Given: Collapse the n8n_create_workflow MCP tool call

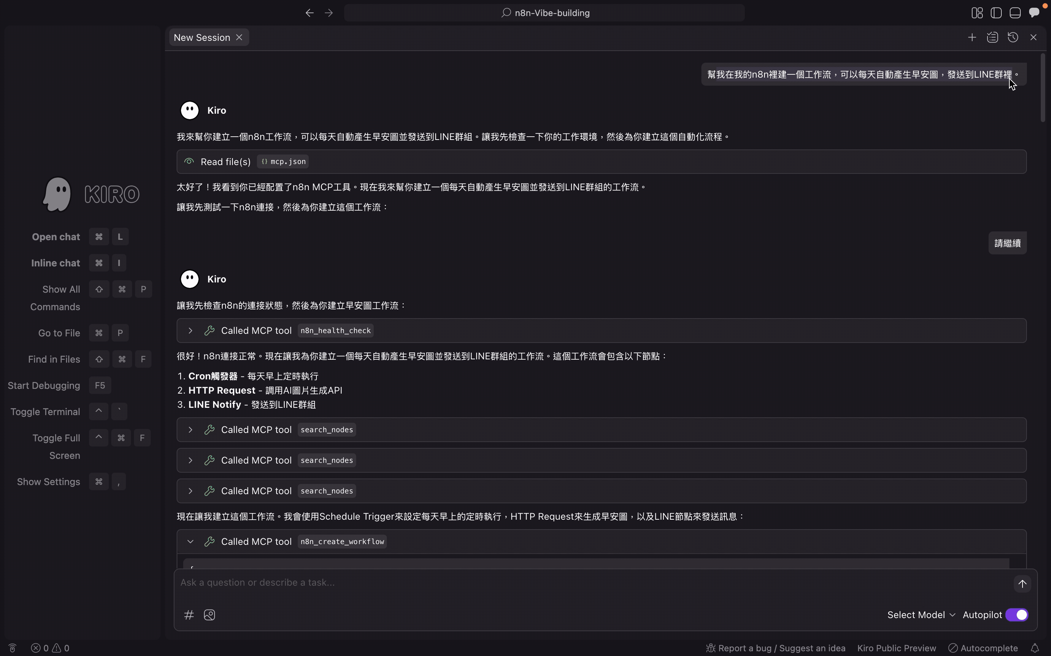Looking at the screenshot, I should point(190,542).
